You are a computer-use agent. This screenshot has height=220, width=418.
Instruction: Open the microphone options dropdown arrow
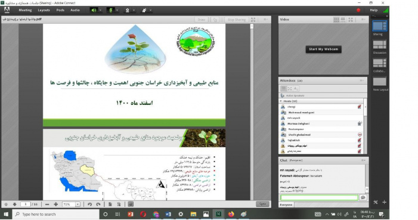117,10
